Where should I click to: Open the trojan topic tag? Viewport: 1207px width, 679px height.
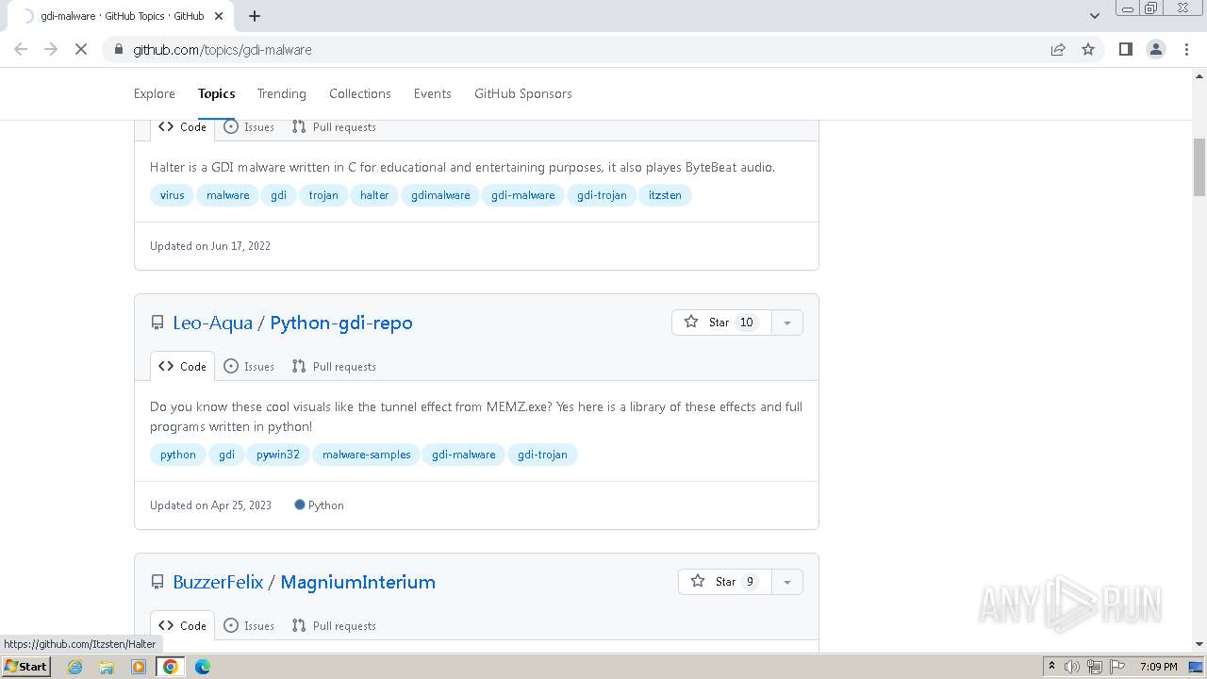323,195
